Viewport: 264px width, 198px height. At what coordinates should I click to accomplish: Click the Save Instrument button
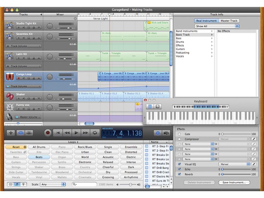pos(234,182)
